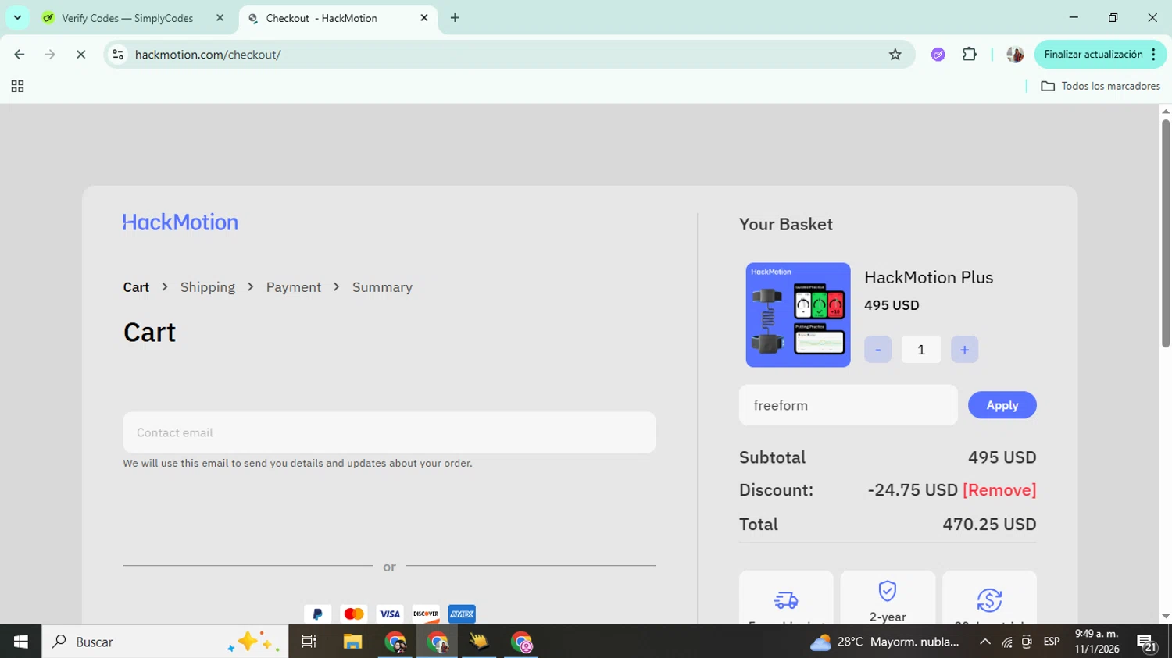Decrease quantity with minus button
Screen dimensions: 1172x658
pos(878,350)
